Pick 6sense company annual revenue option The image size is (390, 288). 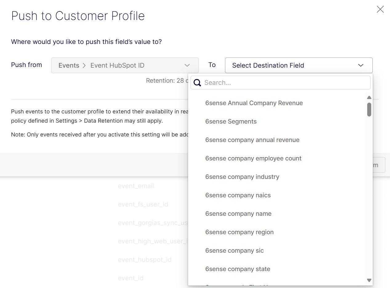click(x=252, y=140)
